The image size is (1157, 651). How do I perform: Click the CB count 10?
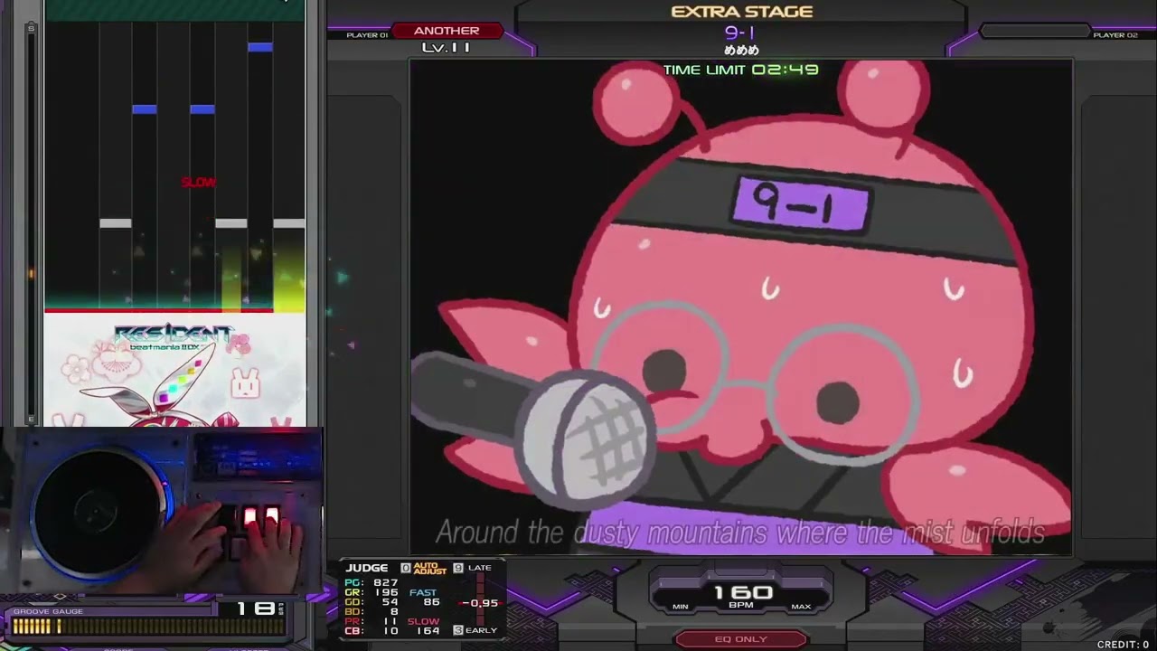[390, 630]
